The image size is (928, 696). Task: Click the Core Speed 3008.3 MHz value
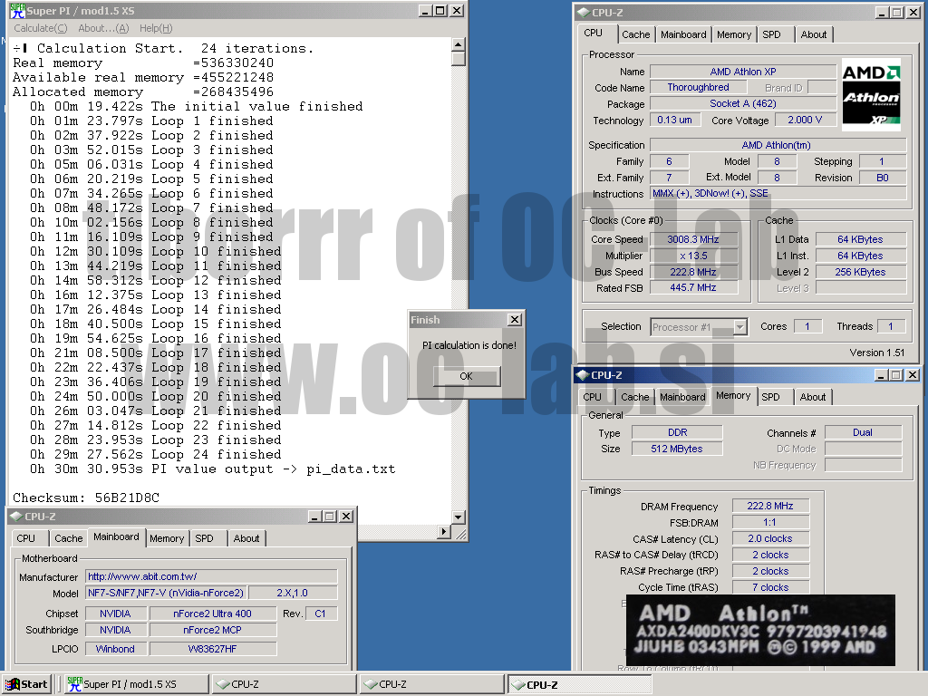click(x=693, y=239)
